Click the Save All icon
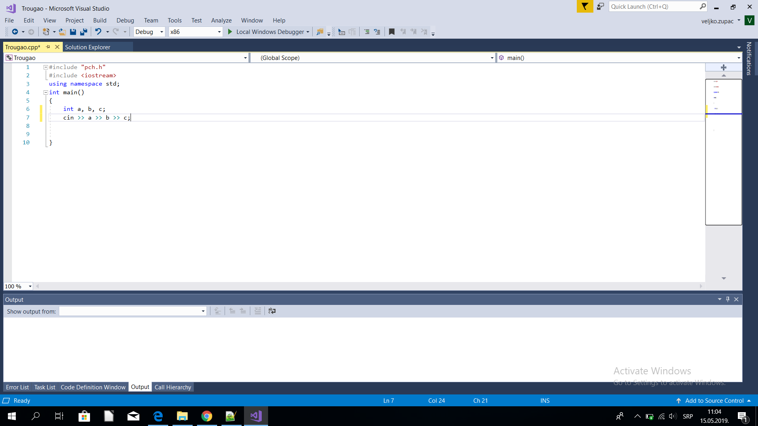The width and height of the screenshot is (758, 426). [x=84, y=32]
